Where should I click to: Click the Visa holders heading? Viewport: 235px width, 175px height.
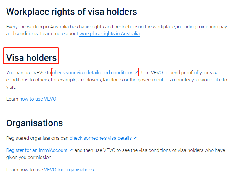(x=31, y=58)
